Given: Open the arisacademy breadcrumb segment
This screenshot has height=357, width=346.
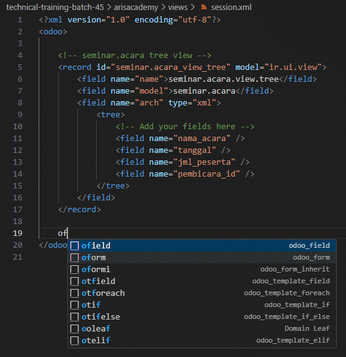Looking at the screenshot, I should [136, 7].
